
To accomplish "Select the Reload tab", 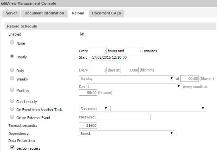I will 78,13.
